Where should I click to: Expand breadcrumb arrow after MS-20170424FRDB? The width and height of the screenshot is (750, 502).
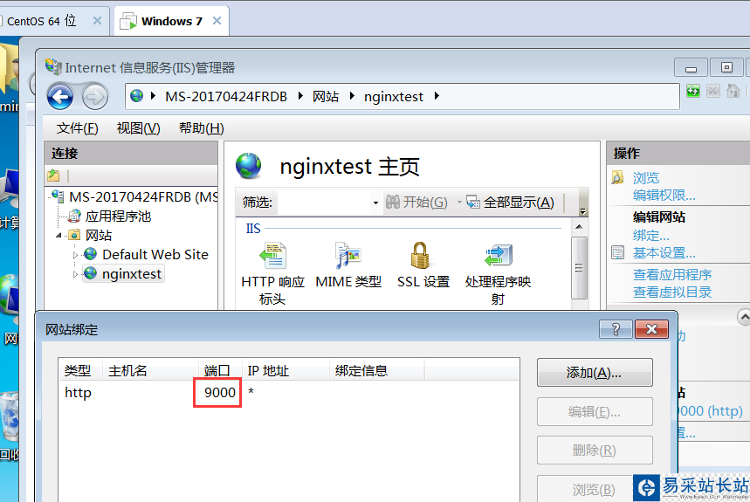pos(300,96)
